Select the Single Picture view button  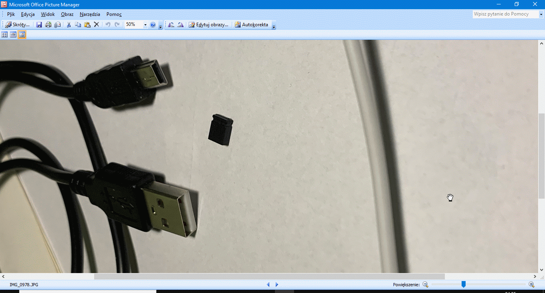point(22,35)
